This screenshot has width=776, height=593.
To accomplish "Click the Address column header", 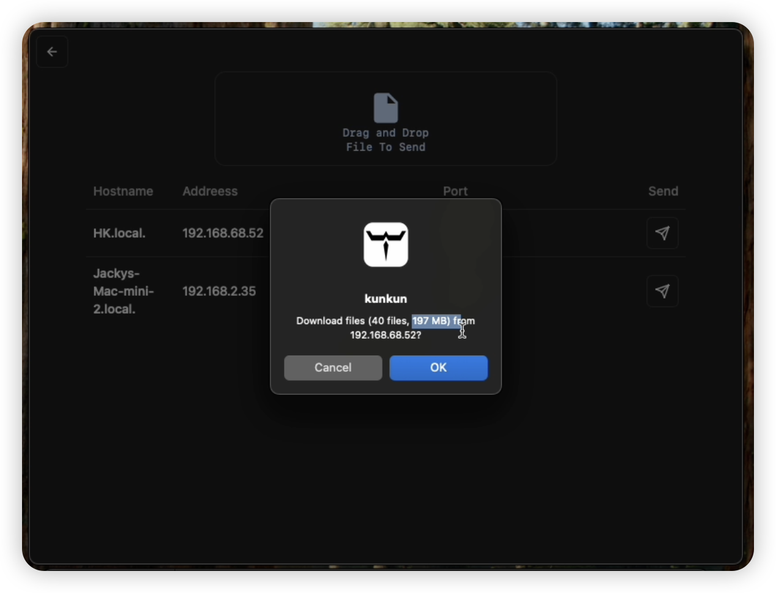I will click(x=210, y=191).
